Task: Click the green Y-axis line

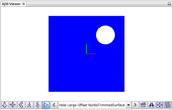Action: [x=86, y=49]
